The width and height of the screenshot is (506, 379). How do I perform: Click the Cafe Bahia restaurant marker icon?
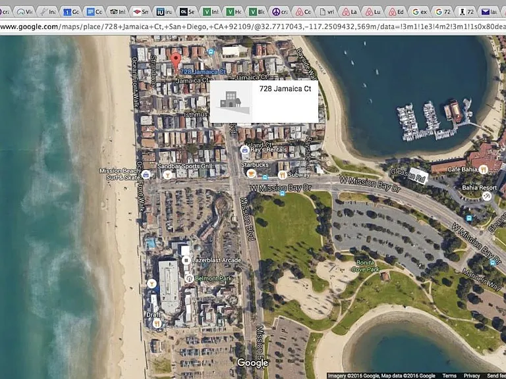coord(483,169)
